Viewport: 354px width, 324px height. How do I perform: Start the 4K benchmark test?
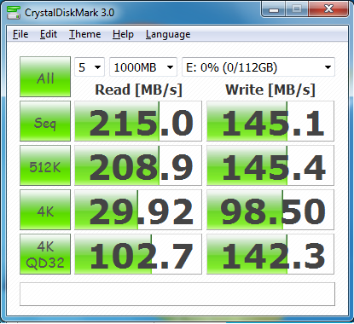point(45,210)
